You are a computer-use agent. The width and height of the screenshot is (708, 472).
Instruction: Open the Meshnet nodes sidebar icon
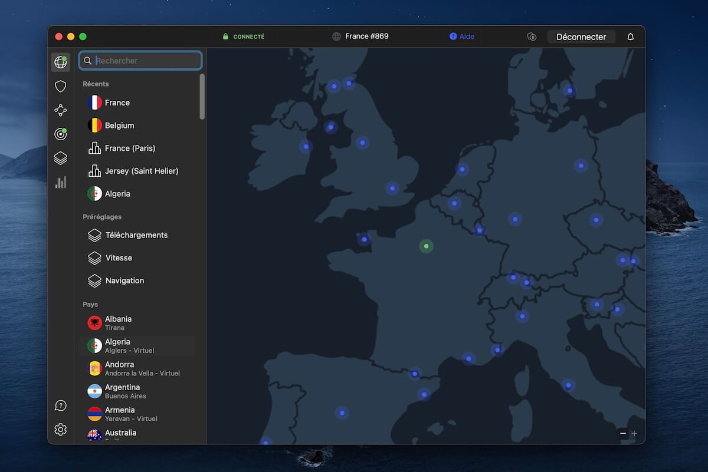pyautogui.click(x=60, y=110)
